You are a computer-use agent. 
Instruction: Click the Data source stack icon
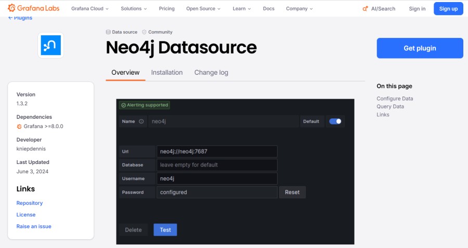click(108, 32)
